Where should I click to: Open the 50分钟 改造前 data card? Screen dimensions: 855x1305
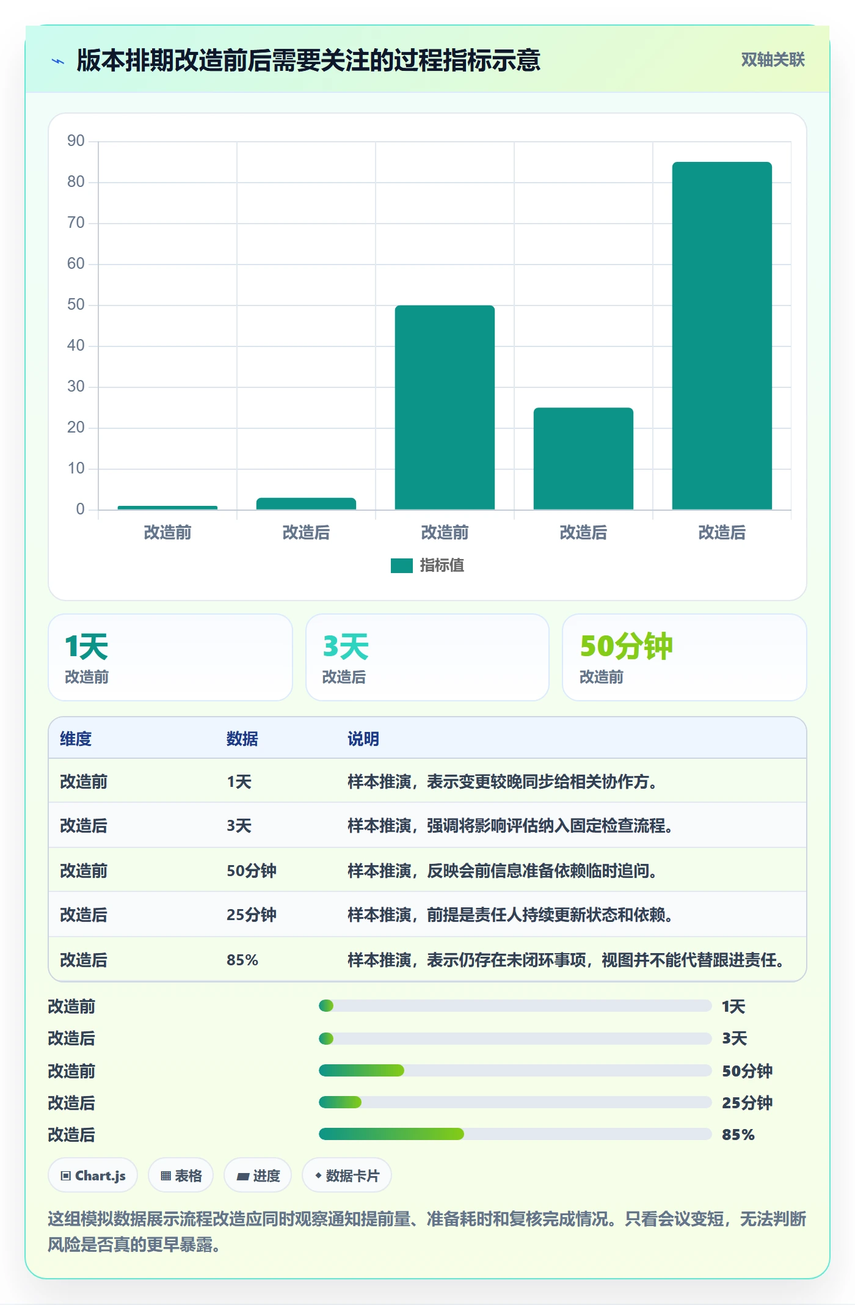point(685,657)
